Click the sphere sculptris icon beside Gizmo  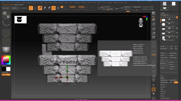tap(58, 8)
